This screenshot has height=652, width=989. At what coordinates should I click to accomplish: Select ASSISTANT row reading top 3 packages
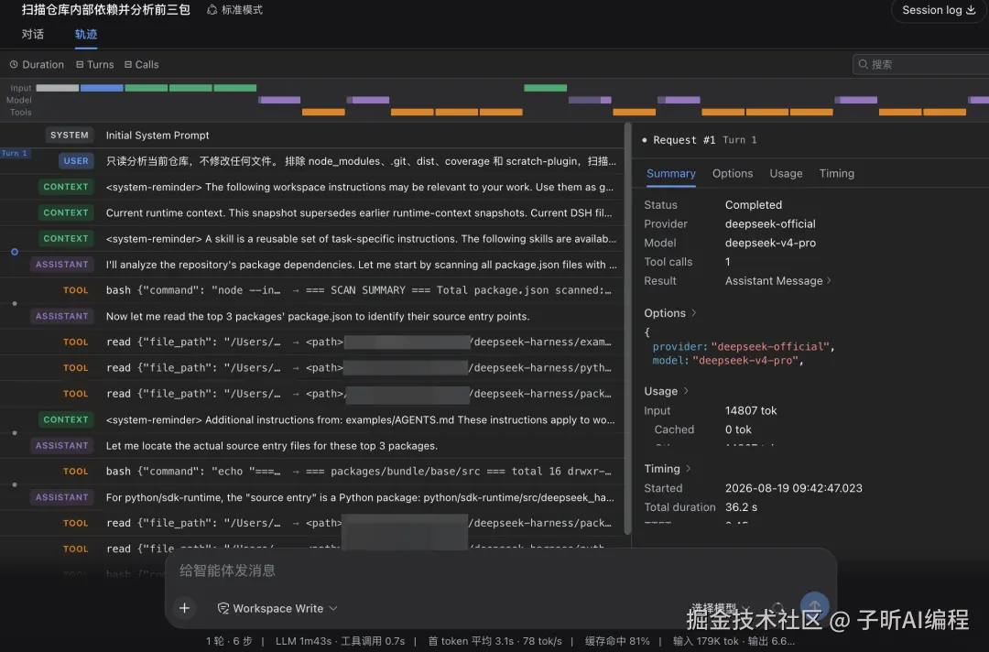pos(312,316)
